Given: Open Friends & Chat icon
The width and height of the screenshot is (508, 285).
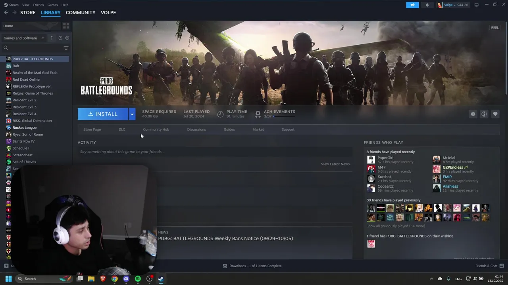Looking at the screenshot, I should coord(501,266).
